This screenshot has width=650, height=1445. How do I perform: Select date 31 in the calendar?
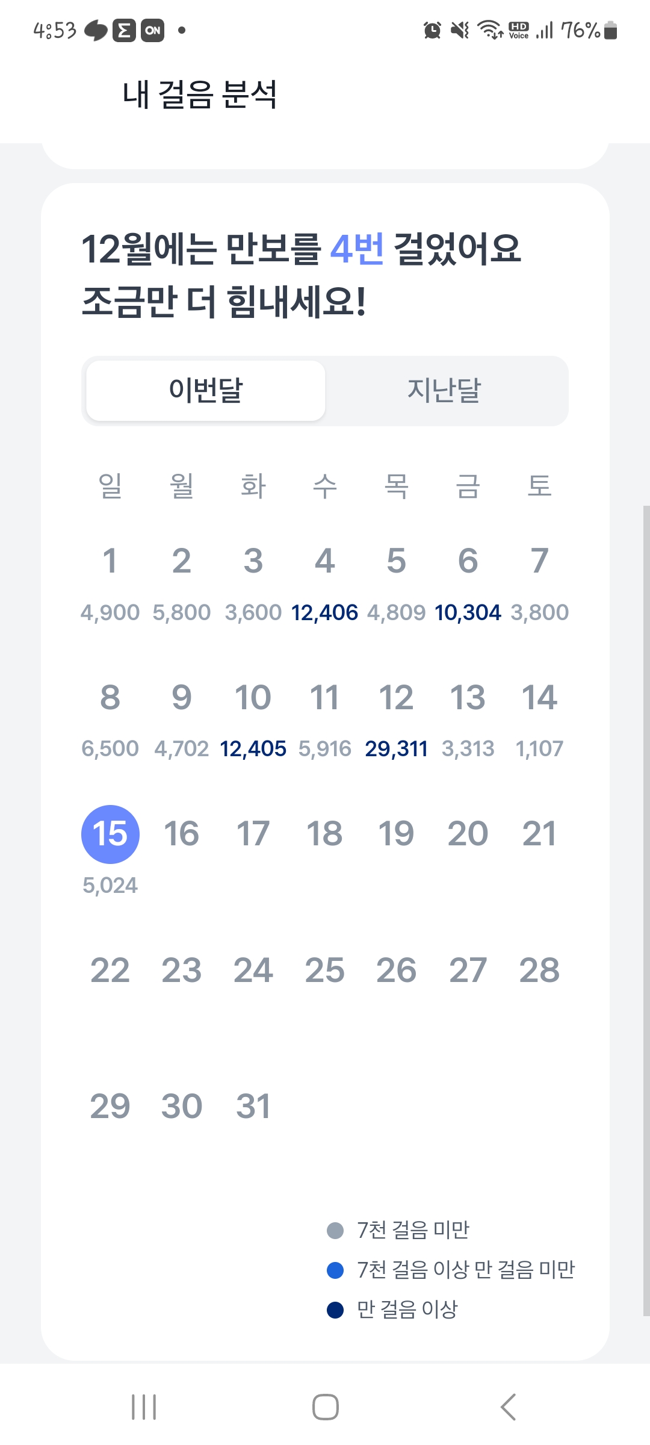click(x=253, y=1107)
